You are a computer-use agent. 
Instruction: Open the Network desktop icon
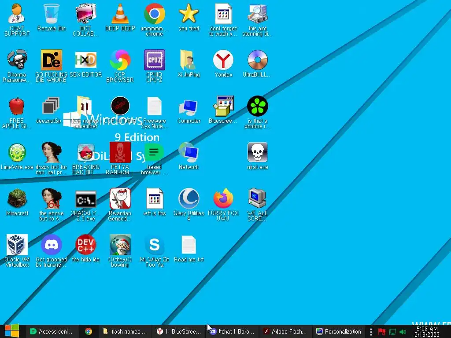(189, 156)
